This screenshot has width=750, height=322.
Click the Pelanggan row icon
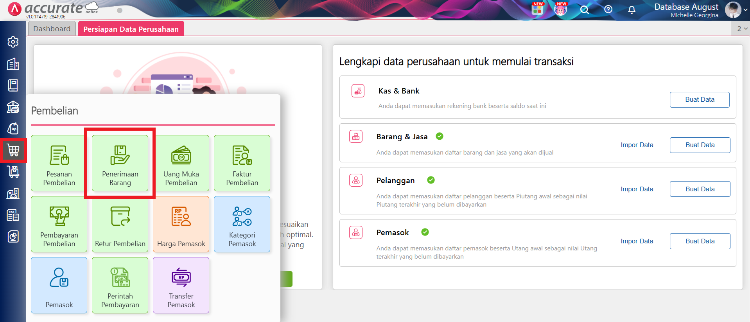[x=356, y=180]
